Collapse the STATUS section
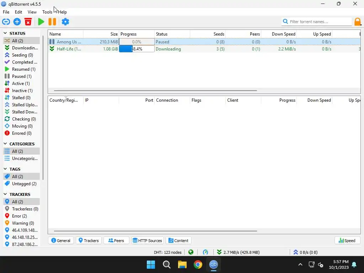 coord(5,33)
